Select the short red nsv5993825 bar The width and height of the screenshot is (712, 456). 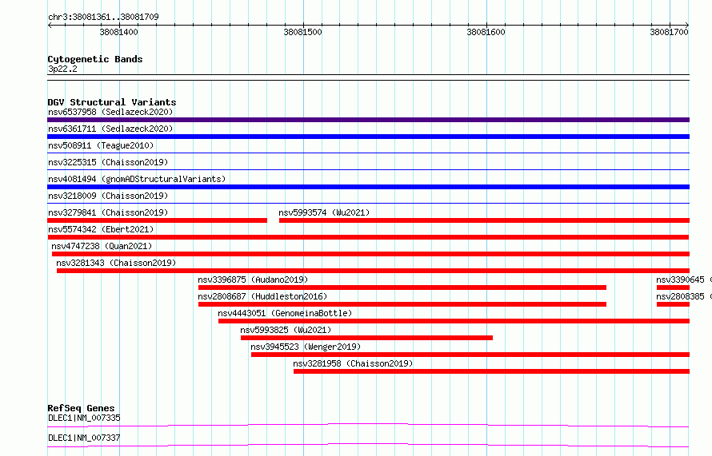coord(367,338)
